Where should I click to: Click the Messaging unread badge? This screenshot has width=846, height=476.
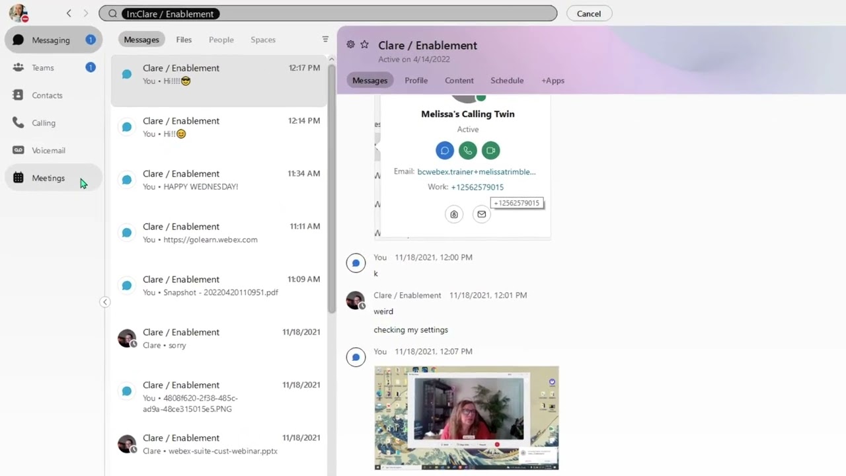coord(91,40)
